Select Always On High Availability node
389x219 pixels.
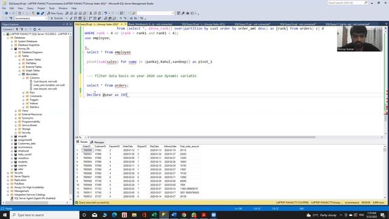point(29,187)
